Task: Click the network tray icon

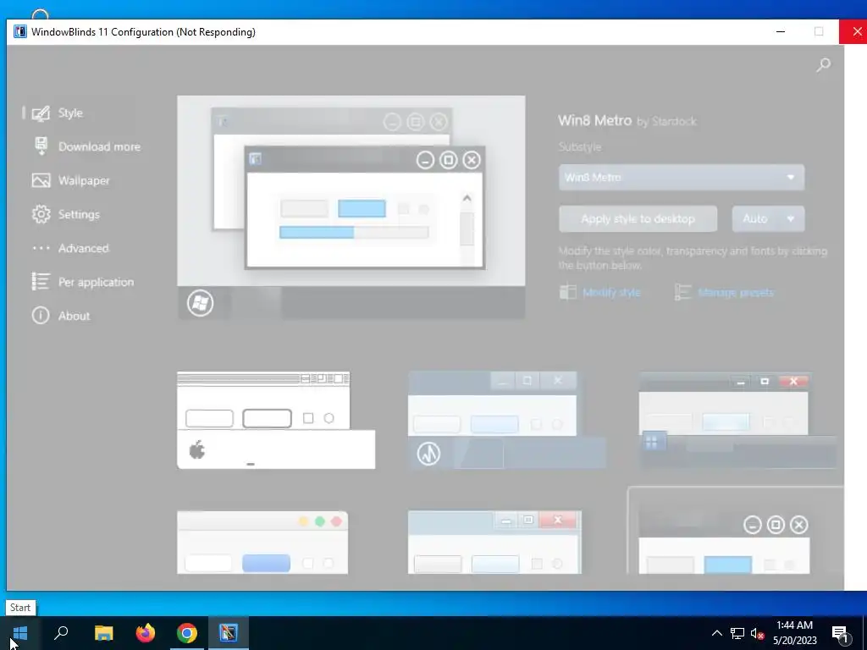Action: click(737, 633)
